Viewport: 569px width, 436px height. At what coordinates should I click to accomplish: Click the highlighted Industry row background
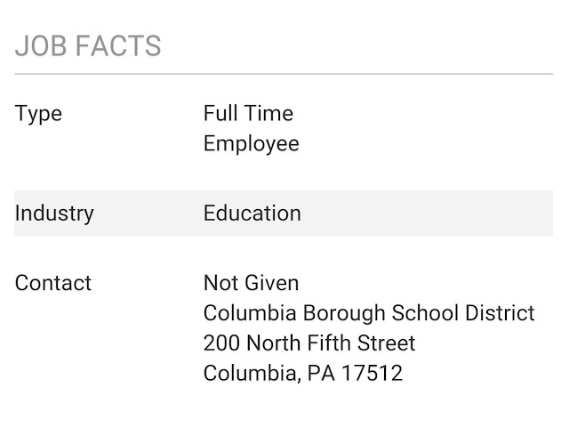tap(284, 214)
